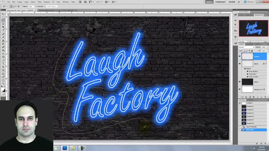
Task: Select the Crop tool
Action: 3,27
